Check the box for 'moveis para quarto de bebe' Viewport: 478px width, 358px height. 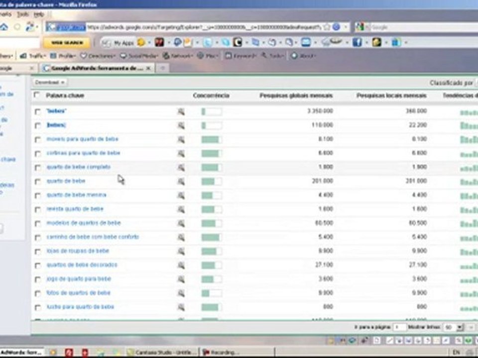click(x=37, y=140)
